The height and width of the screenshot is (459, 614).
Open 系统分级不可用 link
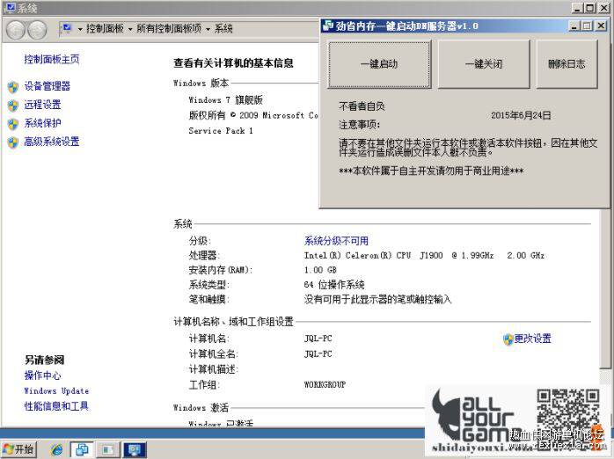(x=336, y=241)
